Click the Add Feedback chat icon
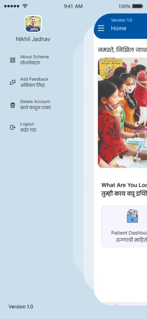This screenshot has width=147, height=319. click(13, 82)
